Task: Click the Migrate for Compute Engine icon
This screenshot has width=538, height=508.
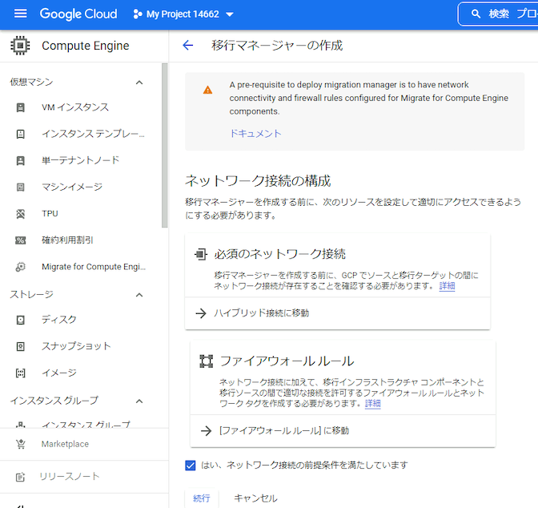Action: click(x=21, y=267)
